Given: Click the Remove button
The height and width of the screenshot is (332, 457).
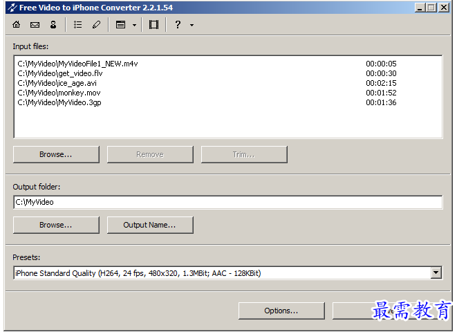Looking at the screenshot, I should click(x=150, y=154).
